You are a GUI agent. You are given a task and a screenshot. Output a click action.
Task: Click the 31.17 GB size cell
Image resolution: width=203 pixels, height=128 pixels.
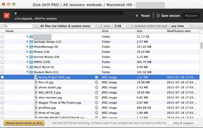[143, 37]
